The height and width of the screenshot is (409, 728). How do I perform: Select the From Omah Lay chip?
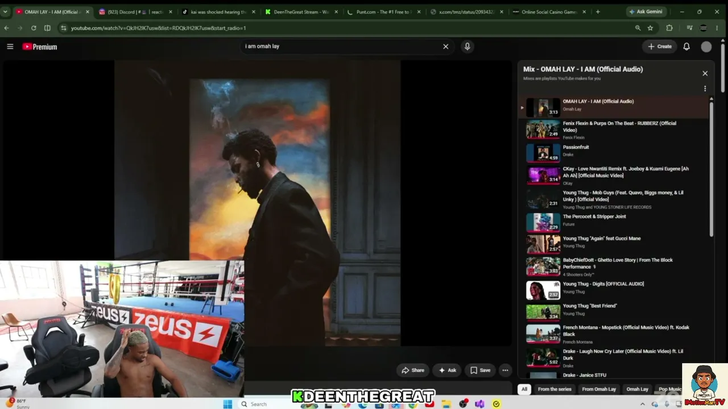[599, 389]
